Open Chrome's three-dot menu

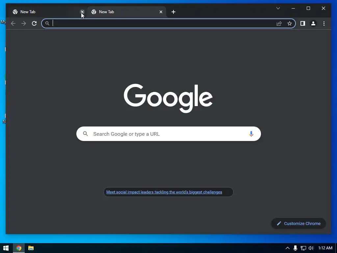(324, 23)
